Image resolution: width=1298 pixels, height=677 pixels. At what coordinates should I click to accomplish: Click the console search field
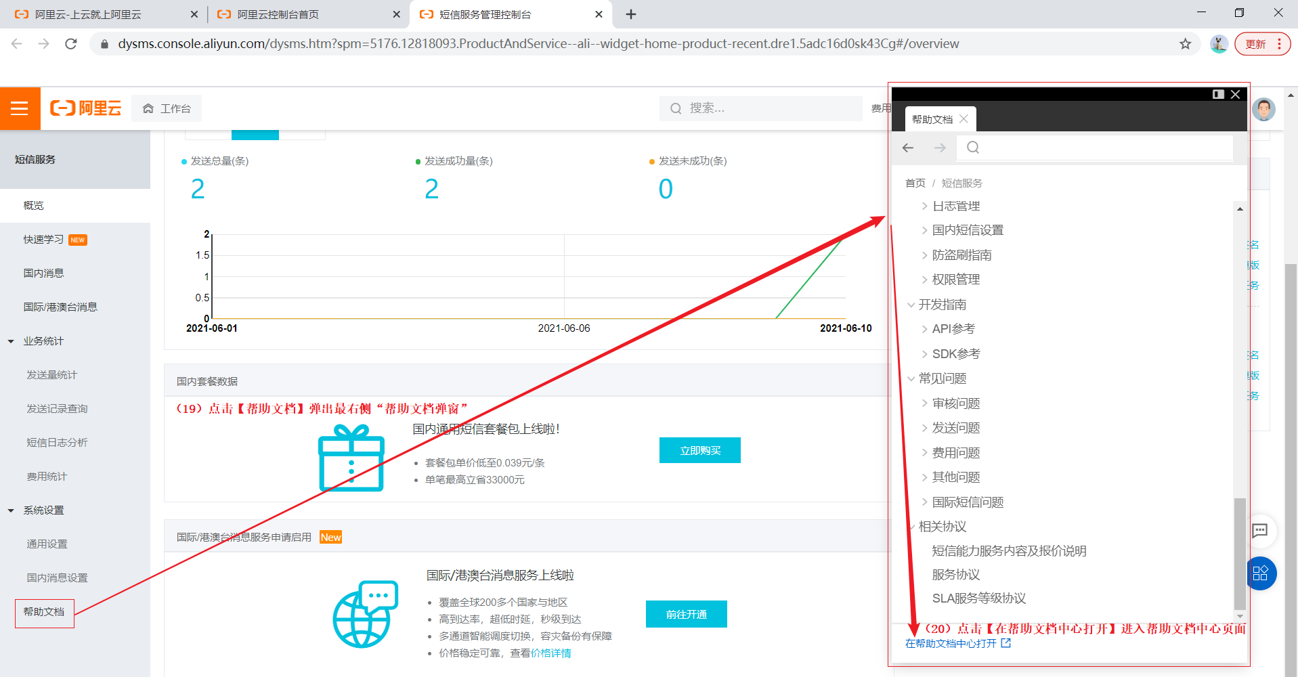(760, 108)
